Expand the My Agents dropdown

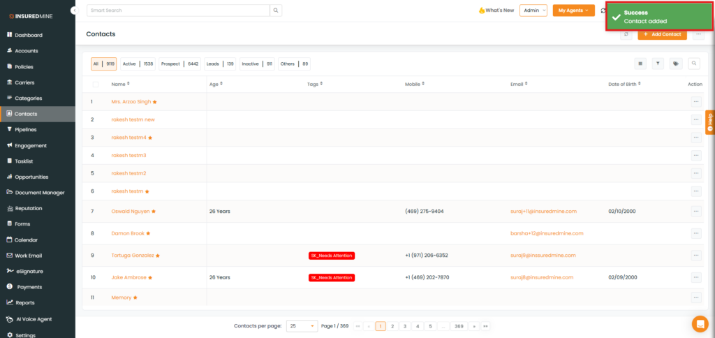pos(573,10)
